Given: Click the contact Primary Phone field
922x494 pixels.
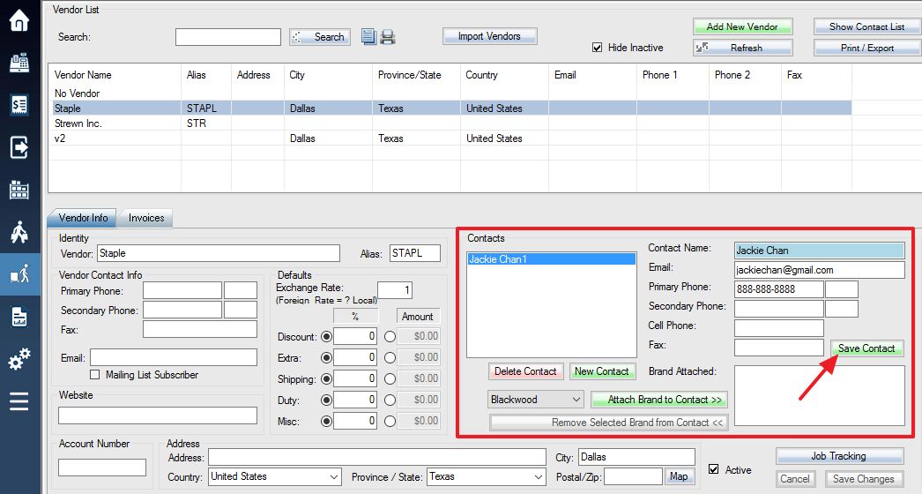Looking at the screenshot, I should click(778, 289).
